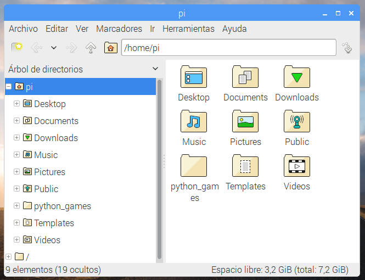Click 'Espacio libre: 3,2 GiB' status text
The image size is (365, 280).
click(251, 270)
